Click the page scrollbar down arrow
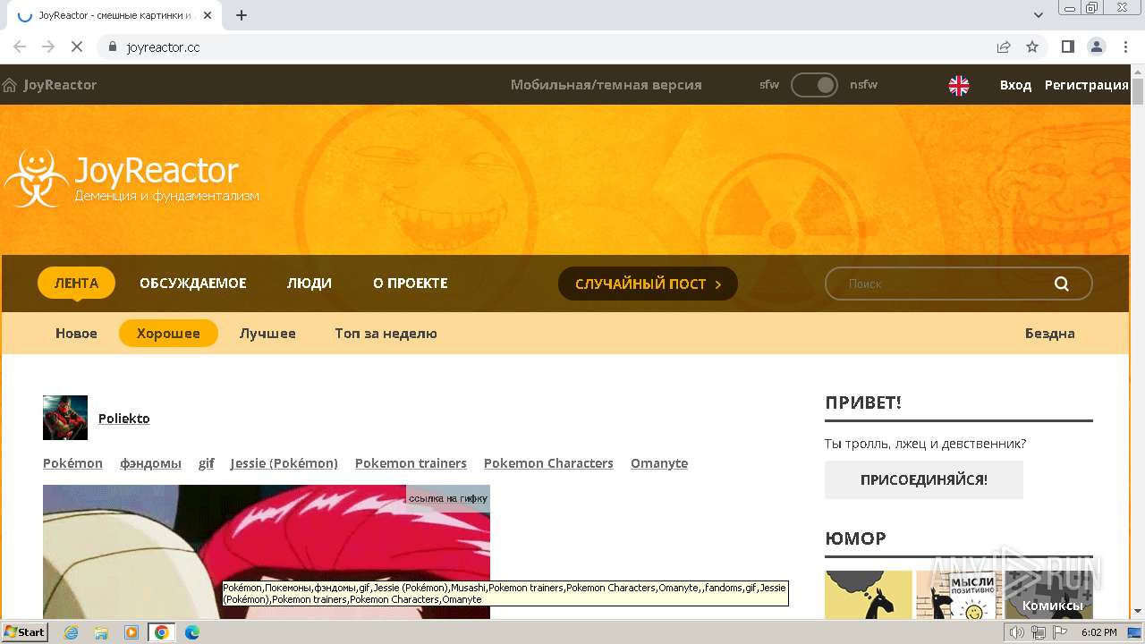 pos(1138,611)
